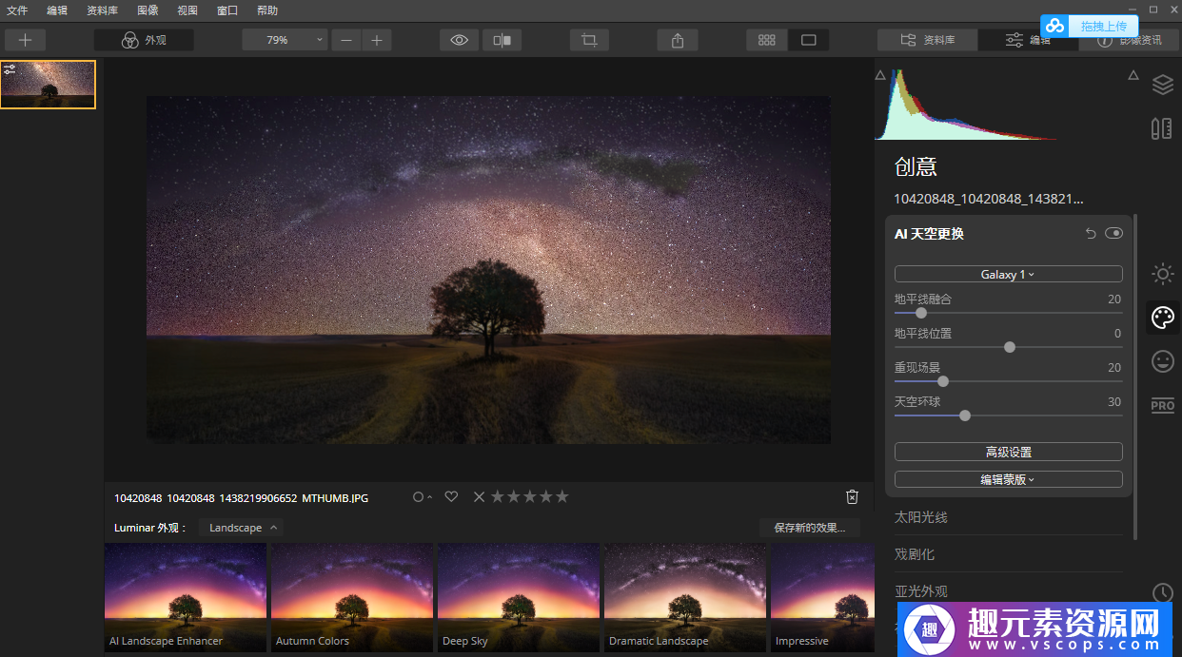1182x657 pixels.
Task: Open the Essentials sun icon
Action: [x=1162, y=275]
